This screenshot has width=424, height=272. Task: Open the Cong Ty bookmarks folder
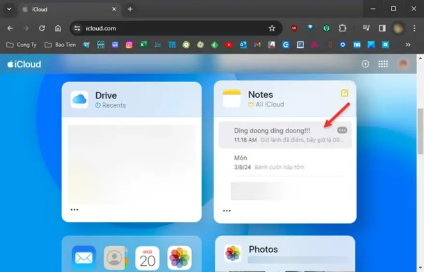(21, 45)
